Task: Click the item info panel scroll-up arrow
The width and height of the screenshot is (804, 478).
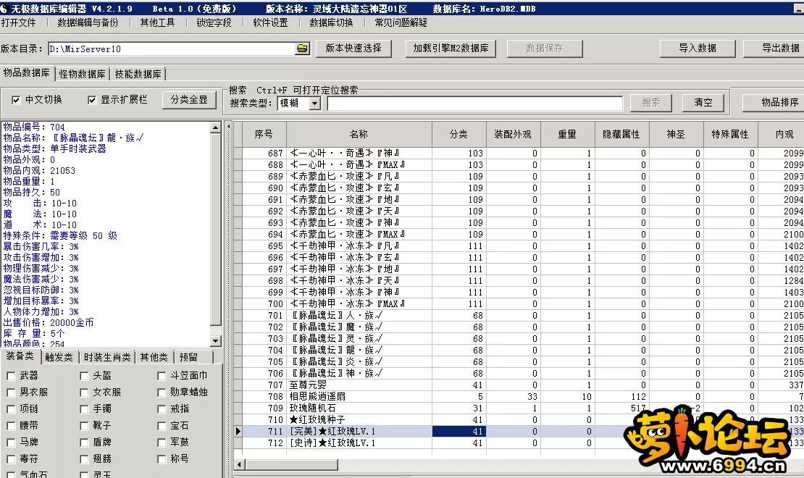Action: tap(215, 127)
